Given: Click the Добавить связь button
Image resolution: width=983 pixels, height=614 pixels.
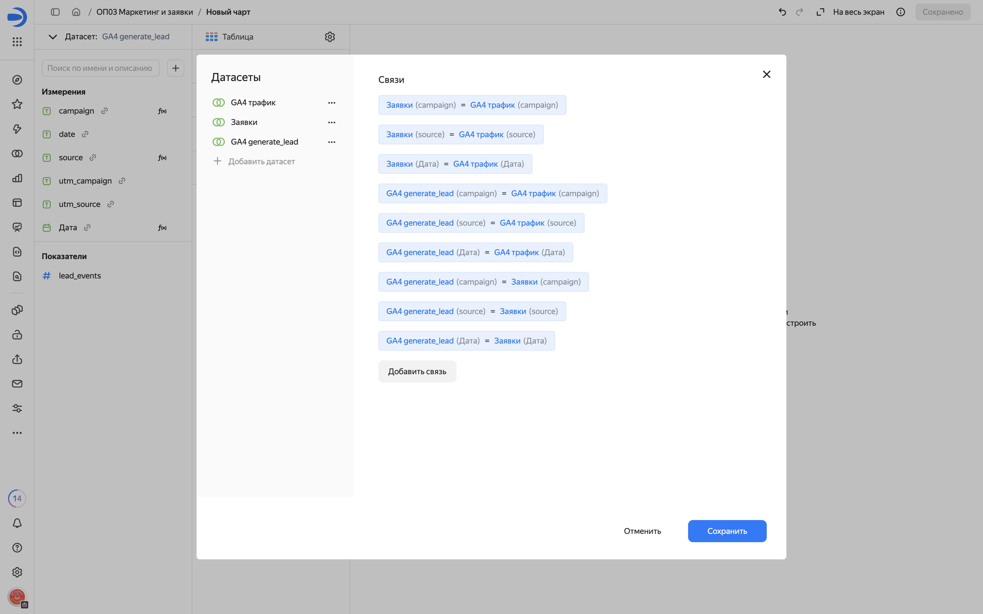Looking at the screenshot, I should [417, 371].
